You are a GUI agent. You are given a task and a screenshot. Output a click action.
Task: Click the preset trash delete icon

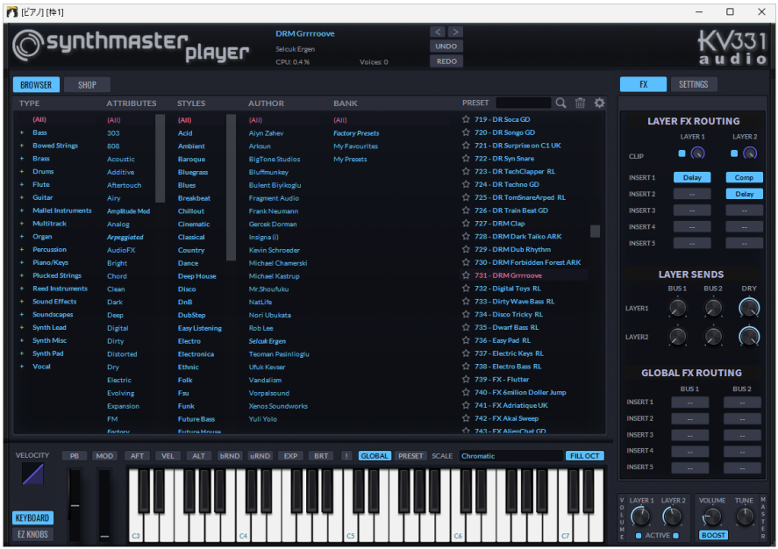(580, 103)
